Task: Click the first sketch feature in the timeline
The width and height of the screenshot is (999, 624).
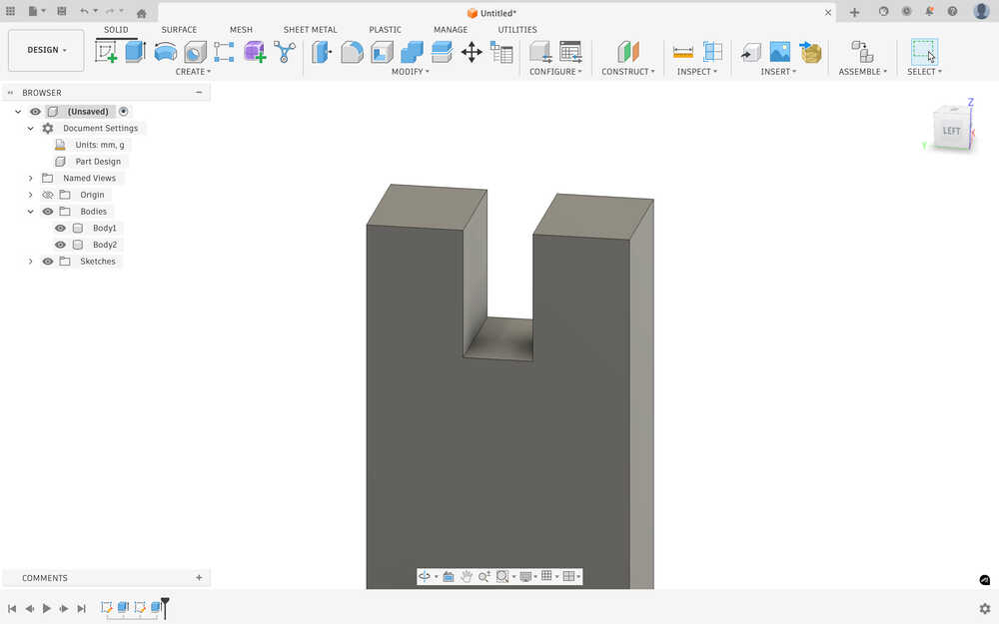Action: (x=107, y=607)
